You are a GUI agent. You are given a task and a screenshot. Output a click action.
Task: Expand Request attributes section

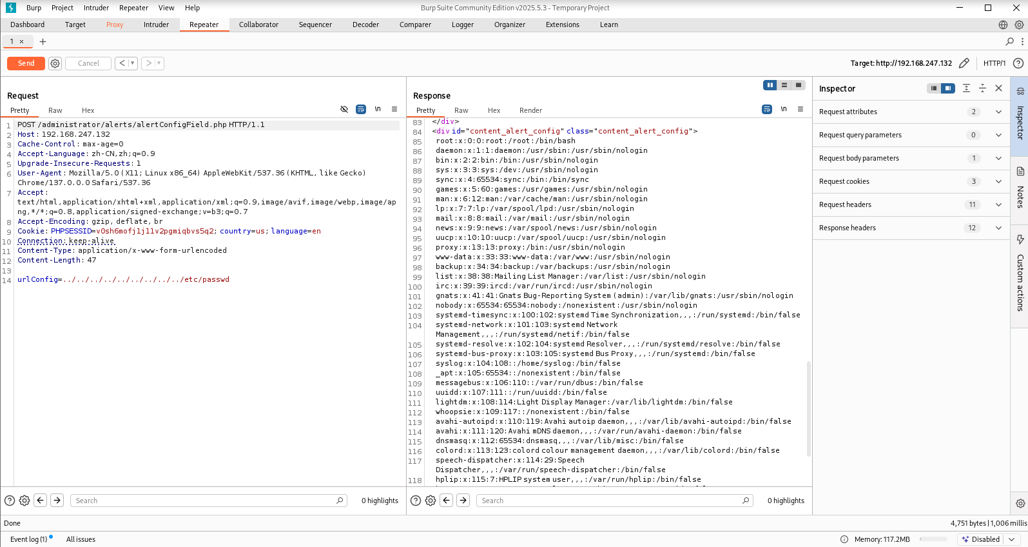point(998,112)
